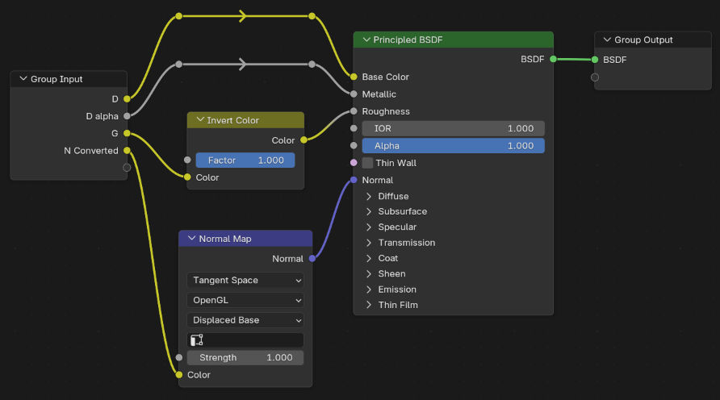Expand the Thin Film panel

pos(369,305)
